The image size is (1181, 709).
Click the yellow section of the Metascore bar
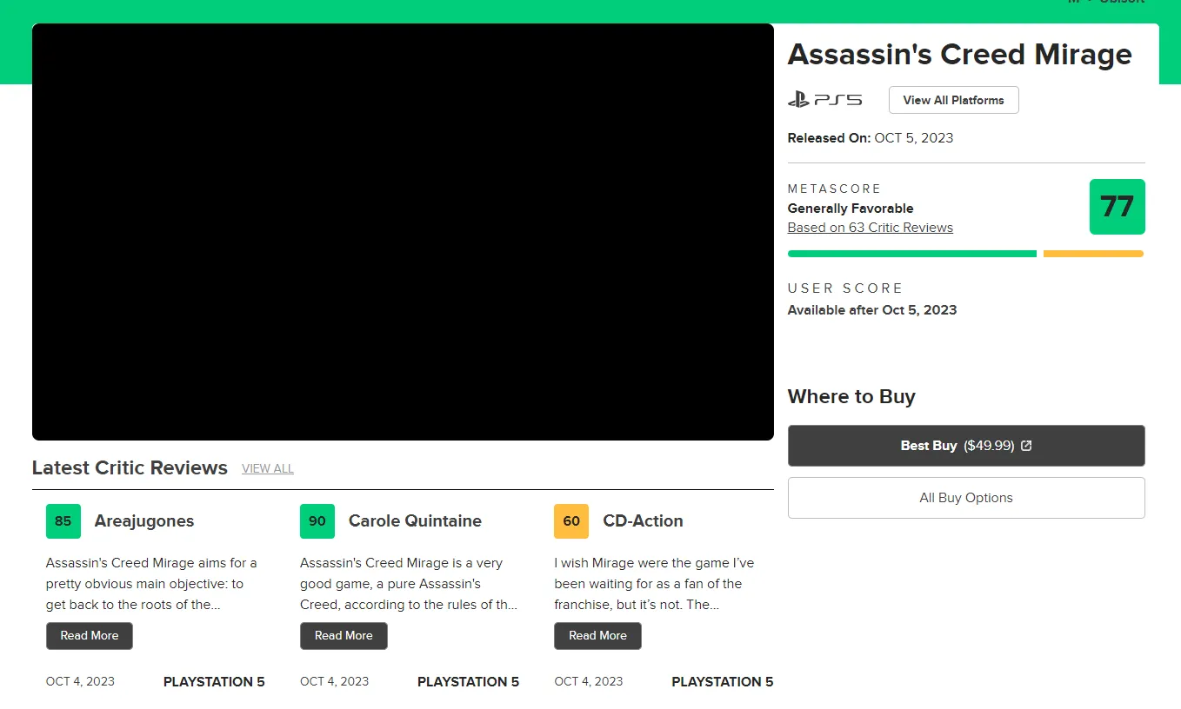(x=1093, y=254)
